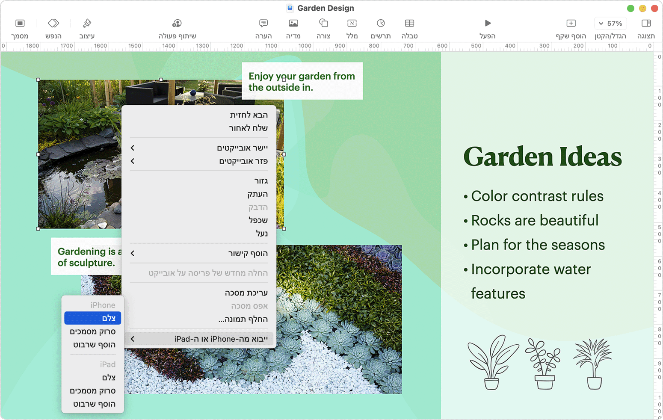
Task: Click the Add Slide (הוסף שקף) icon
Action: (x=571, y=23)
